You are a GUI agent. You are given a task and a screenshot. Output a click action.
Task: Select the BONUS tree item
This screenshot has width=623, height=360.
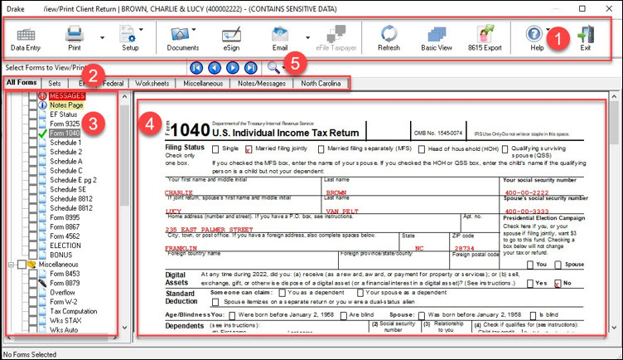(x=61, y=255)
